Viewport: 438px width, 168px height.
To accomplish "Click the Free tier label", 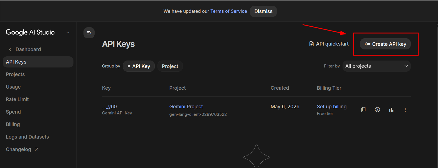I will click(x=325, y=114).
